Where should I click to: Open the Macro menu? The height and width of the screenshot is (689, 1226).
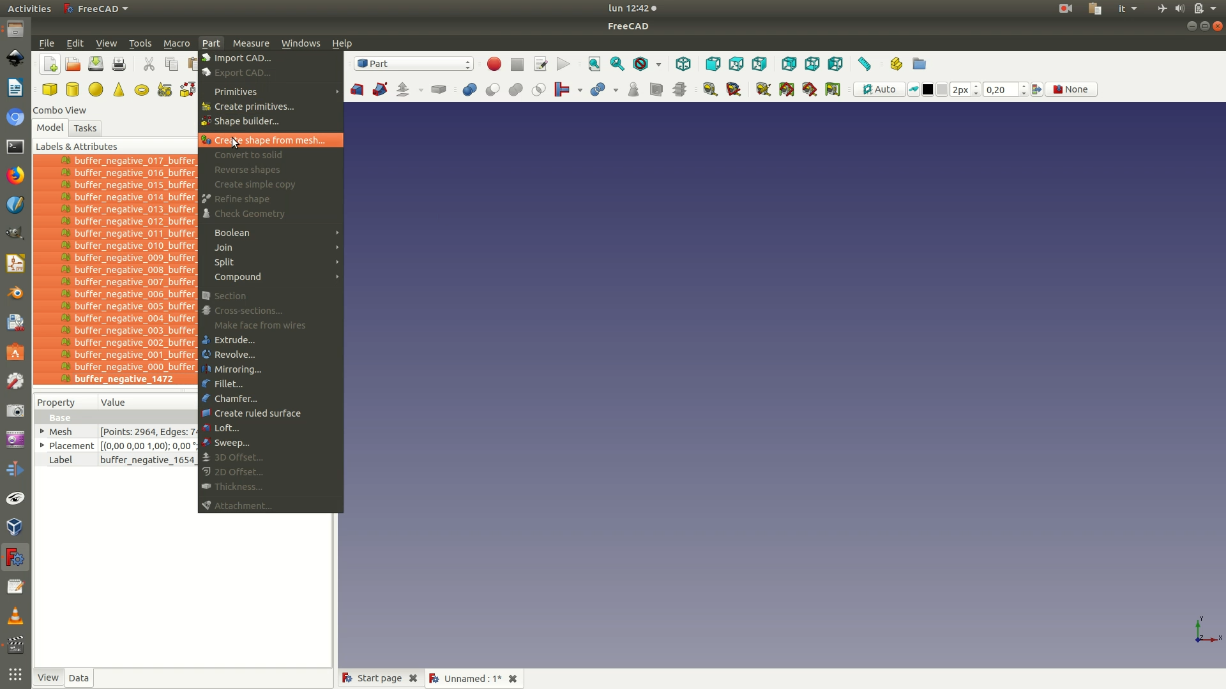tap(176, 43)
